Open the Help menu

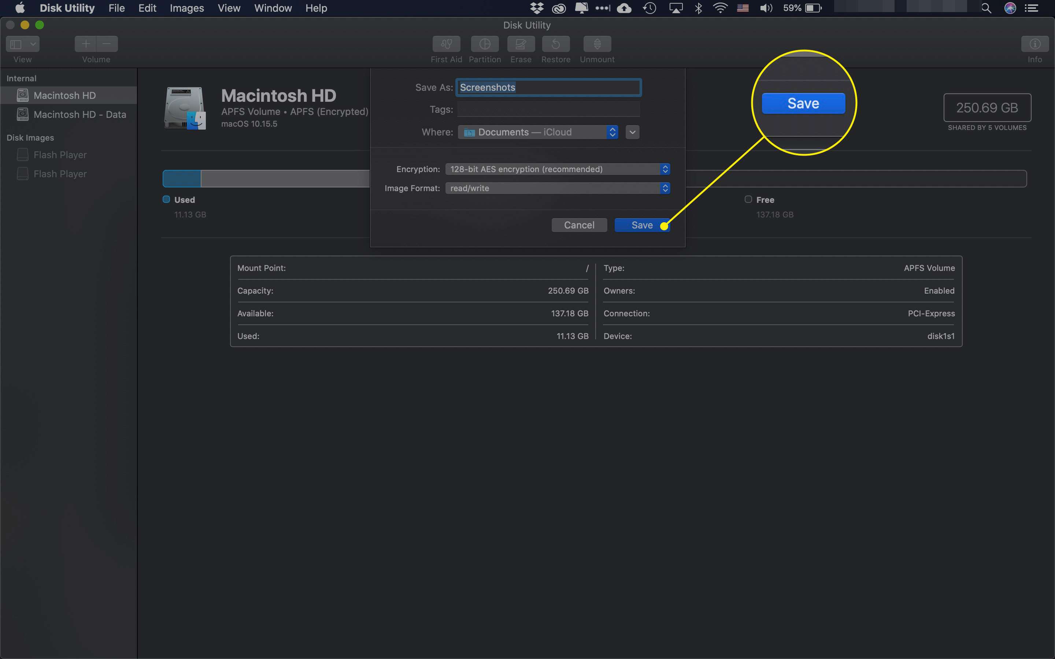point(316,8)
